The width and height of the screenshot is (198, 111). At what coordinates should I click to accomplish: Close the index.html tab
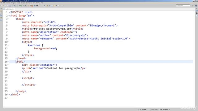(14, 9)
